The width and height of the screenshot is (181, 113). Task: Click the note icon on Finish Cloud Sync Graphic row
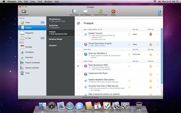tap(129, 44)
